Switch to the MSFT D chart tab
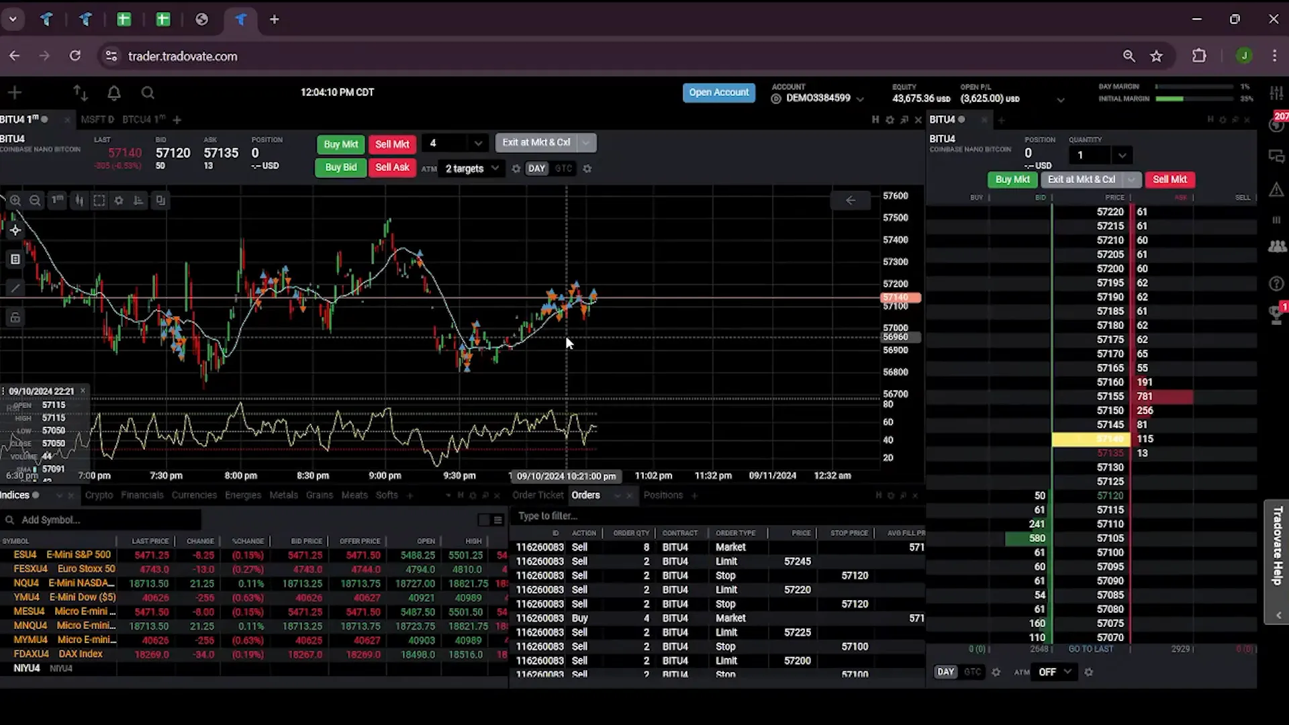 click(x=97, y=119)
